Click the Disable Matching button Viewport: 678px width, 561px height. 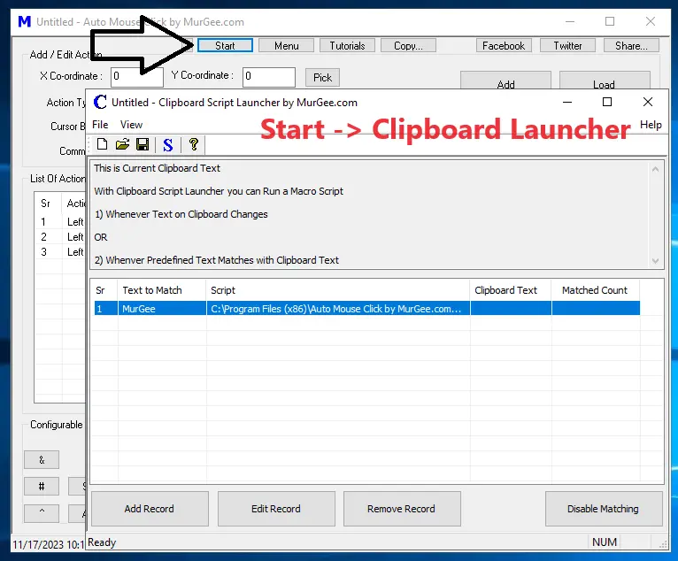point(604,509)
